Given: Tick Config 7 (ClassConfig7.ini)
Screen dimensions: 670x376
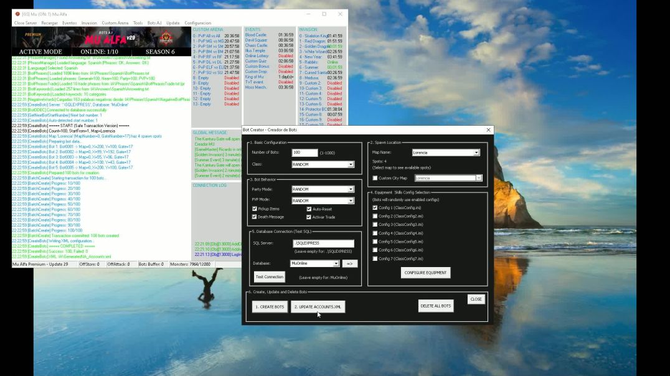Looking at the screenshot, I should tap(375, 259).
